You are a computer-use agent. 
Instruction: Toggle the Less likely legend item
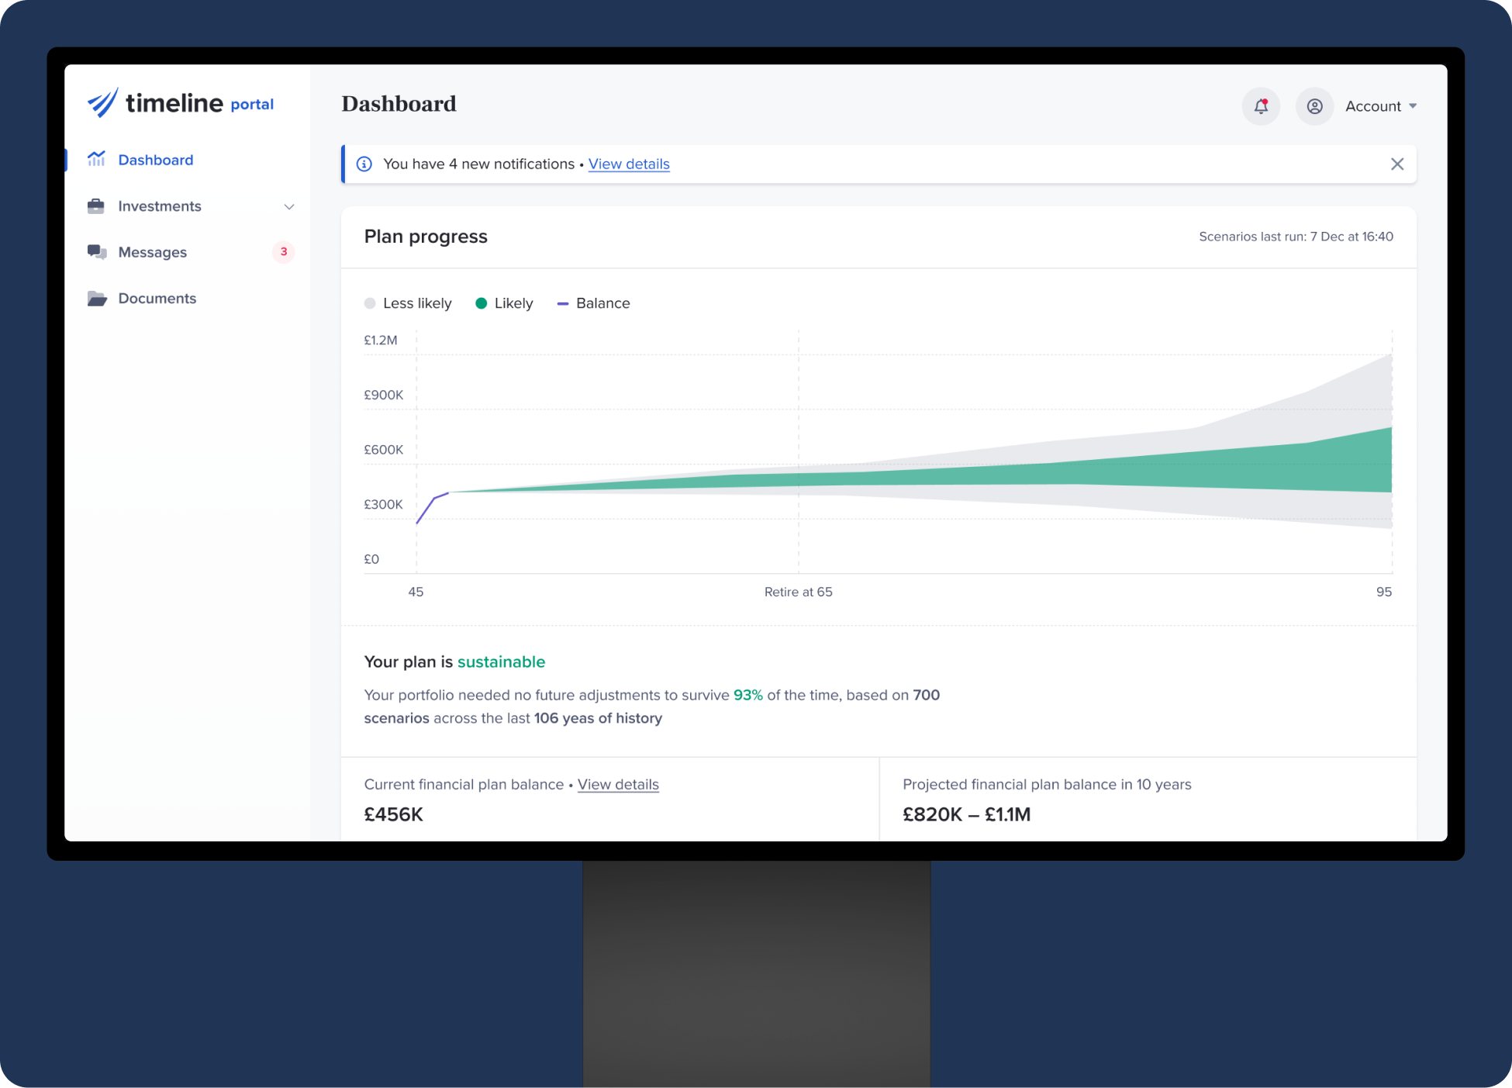point(409,303)
